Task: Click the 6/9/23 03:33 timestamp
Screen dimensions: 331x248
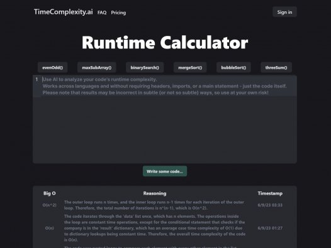Action: point(270,205)
